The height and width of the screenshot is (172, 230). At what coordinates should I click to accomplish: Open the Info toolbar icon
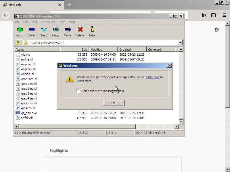92,29
